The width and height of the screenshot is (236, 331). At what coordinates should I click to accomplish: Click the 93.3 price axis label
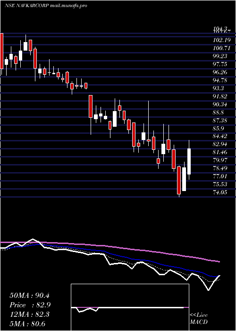219,88
